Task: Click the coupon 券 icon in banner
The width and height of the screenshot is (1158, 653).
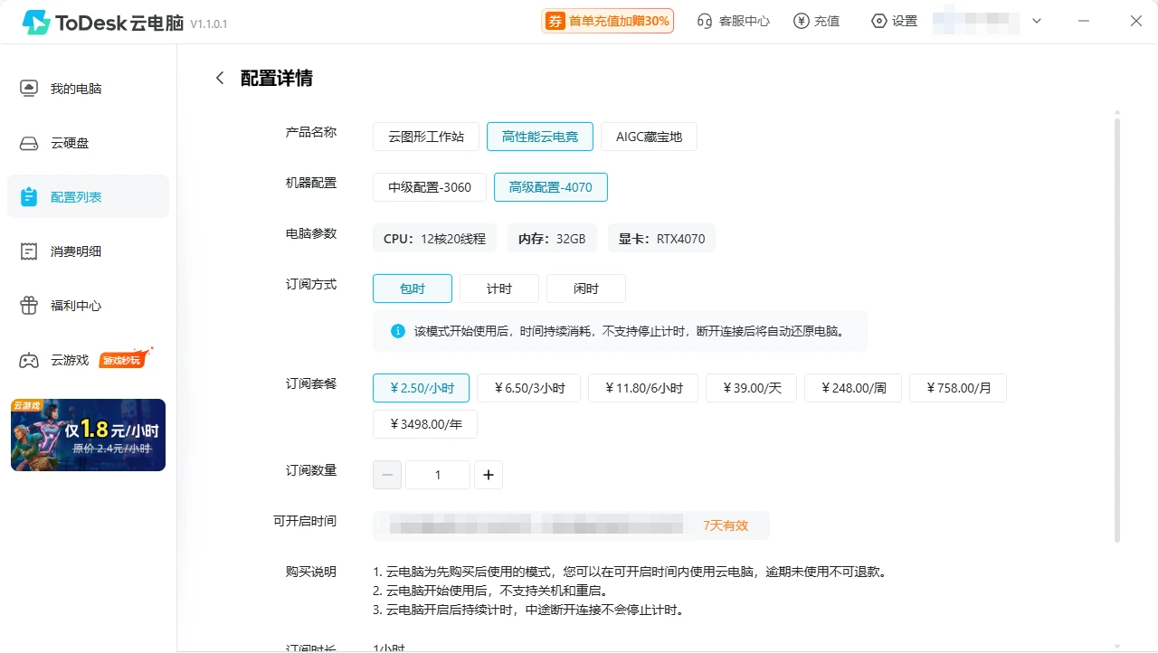Action: click(x=555, y=21)
